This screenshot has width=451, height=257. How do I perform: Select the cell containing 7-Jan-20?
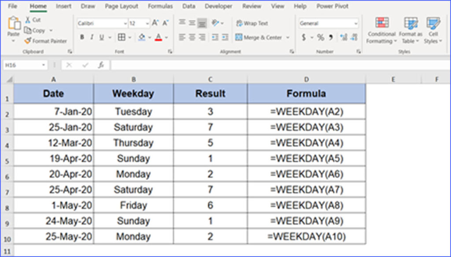click(53, 111)
